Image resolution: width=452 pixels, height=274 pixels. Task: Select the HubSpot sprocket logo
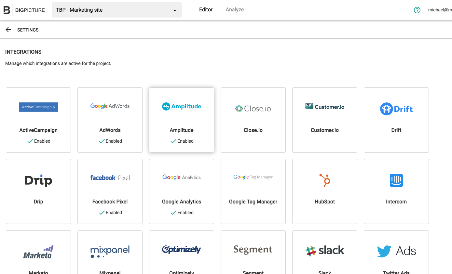(325, 180)
